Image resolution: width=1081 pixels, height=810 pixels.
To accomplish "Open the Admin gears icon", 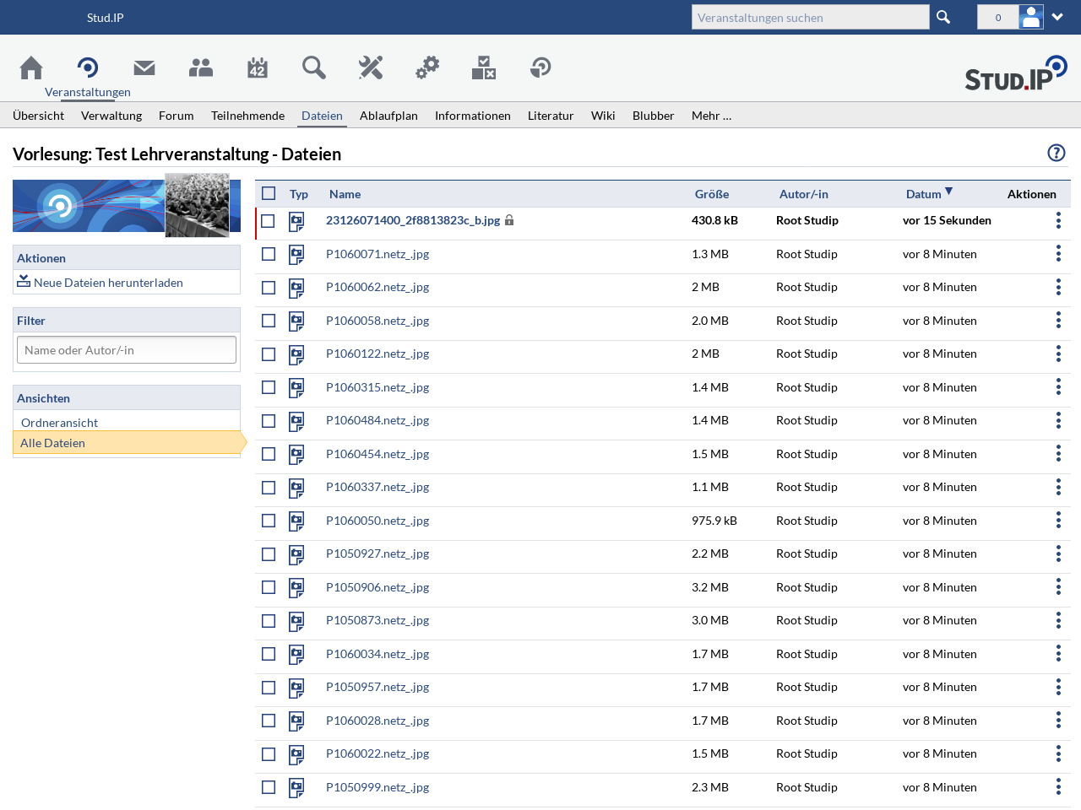I will coord(427,67).
